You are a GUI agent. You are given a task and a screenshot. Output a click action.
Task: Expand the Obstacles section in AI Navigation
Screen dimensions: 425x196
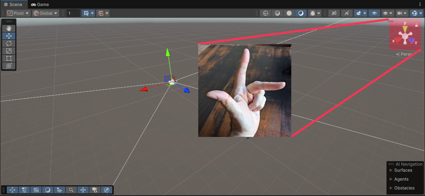(404, 188)
